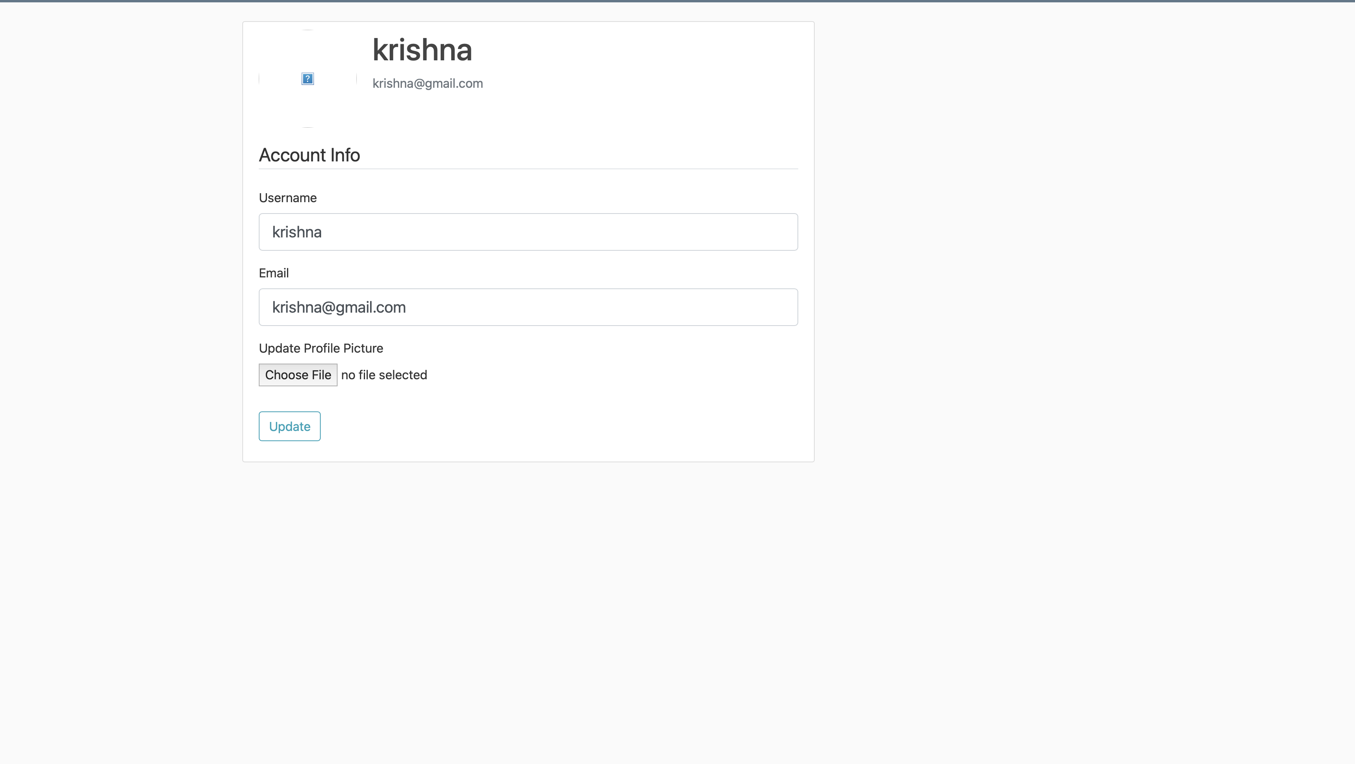Click the divider line under Account Info

click(x=528, y=169)
